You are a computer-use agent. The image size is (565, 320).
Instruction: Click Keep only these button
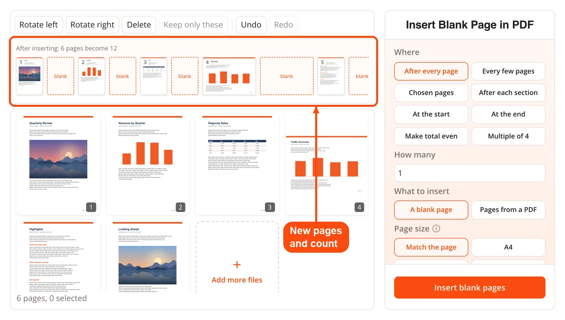coord(193,25)
